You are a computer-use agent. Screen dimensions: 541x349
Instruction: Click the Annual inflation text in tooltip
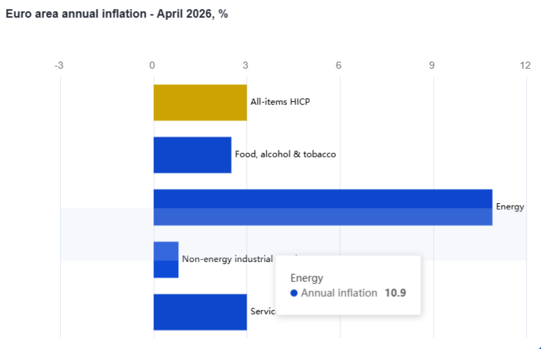point(339,293)
